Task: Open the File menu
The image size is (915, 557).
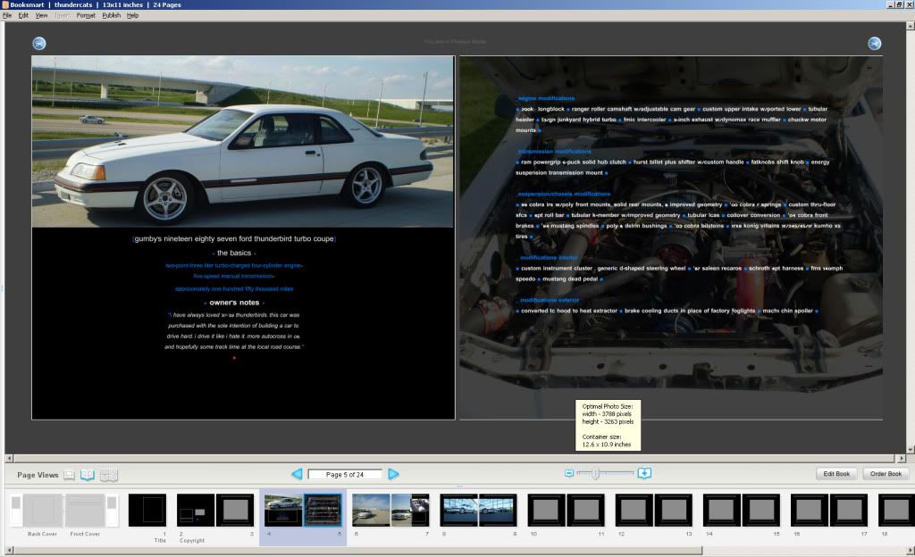Action: click(7, 15)
